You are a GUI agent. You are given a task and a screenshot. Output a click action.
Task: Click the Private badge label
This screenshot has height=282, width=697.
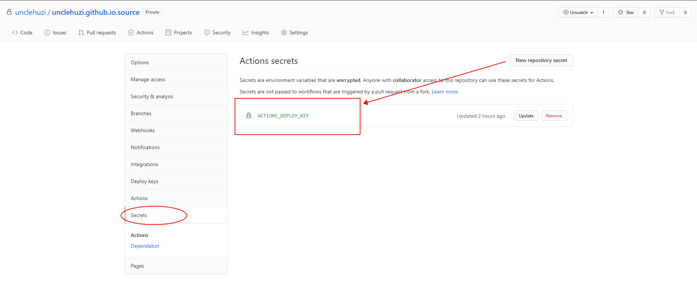(152, 12)
